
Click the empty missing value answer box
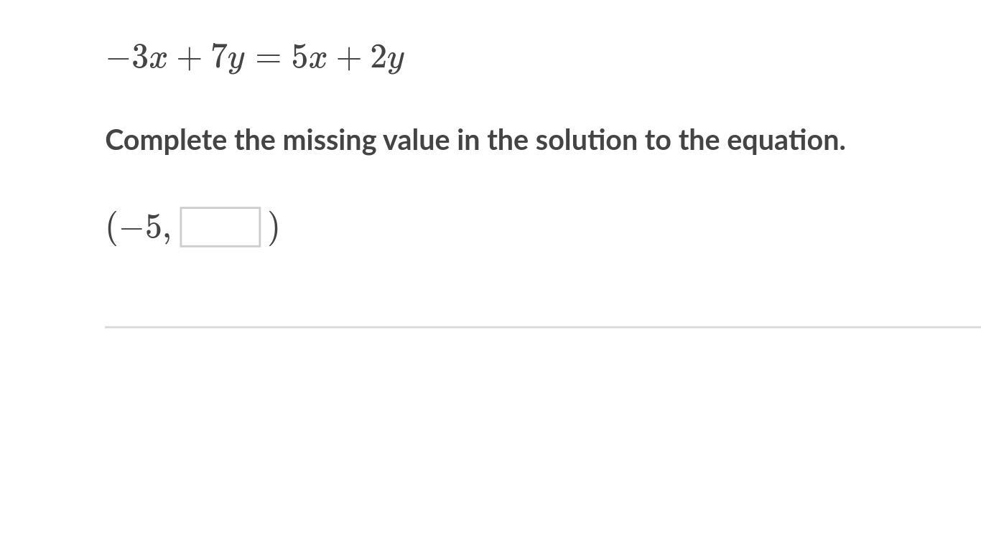(x=220, y=227)
